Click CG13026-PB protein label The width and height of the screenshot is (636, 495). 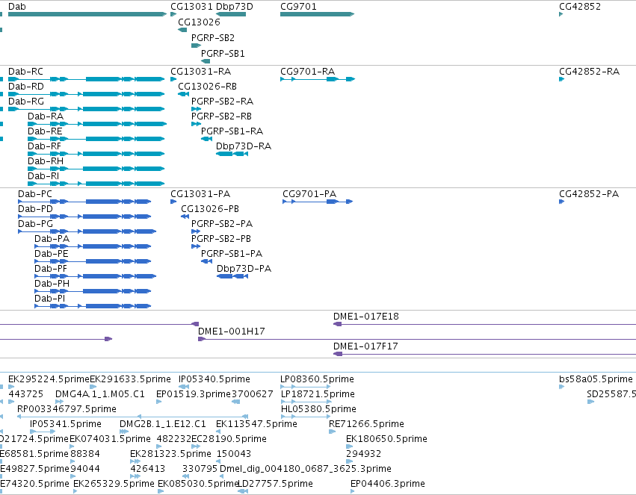[x=210, y=209]
